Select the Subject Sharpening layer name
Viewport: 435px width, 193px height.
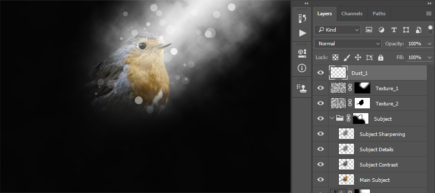382,134
